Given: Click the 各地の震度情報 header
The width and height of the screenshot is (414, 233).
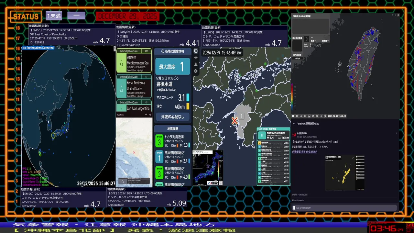Looking at the screenshot, I should 172,51.
